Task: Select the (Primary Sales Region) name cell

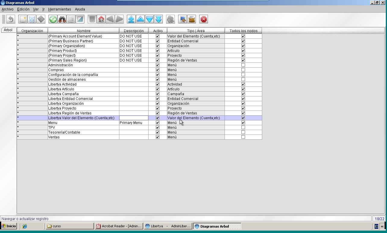Action: pos(83,60)
